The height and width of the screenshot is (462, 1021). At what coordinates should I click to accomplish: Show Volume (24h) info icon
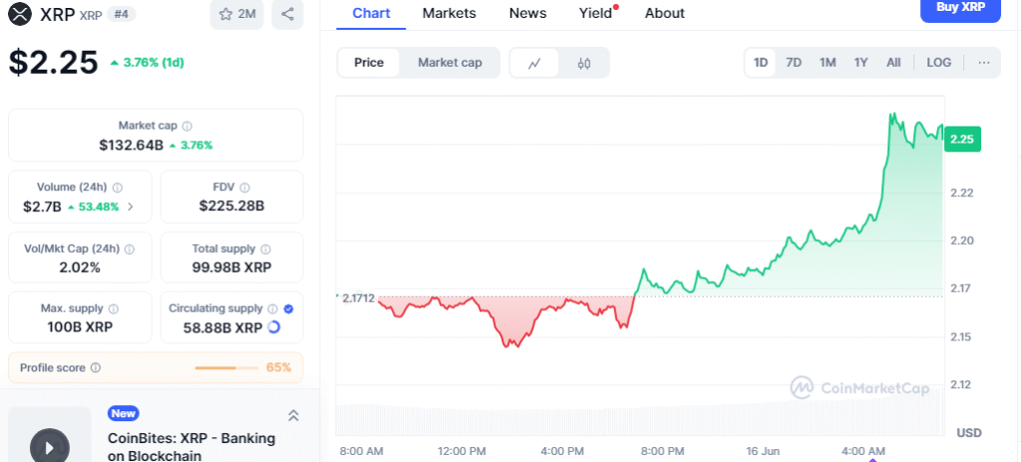[118, 187]
